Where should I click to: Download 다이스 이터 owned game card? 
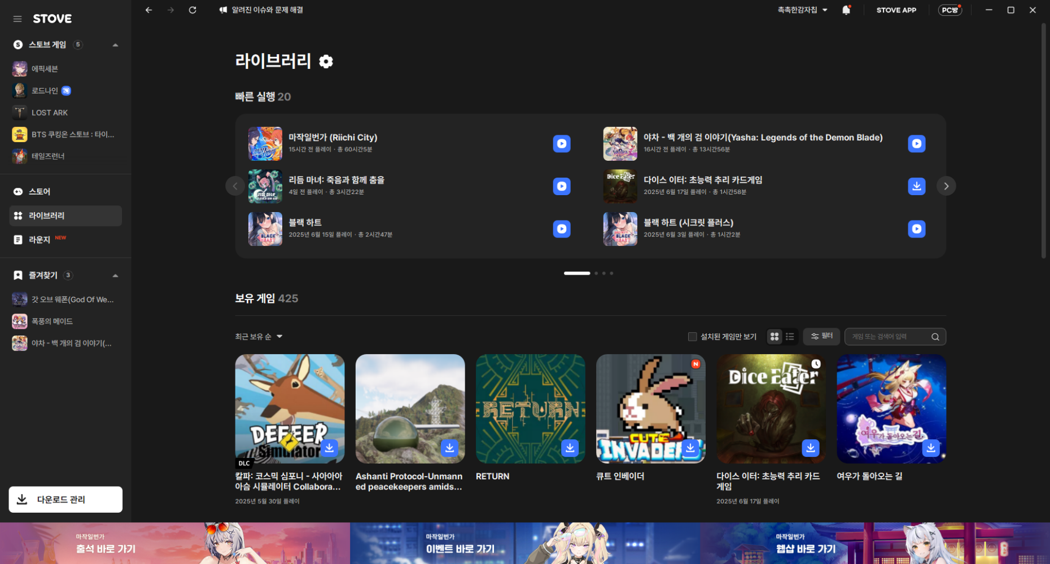811,448
